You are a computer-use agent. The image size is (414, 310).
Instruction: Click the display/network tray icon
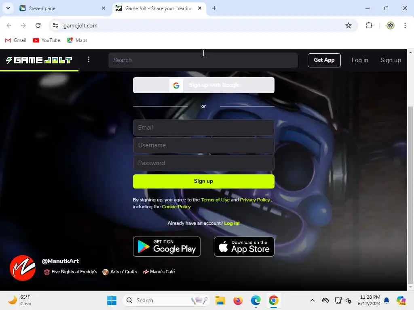coord(338,300)
